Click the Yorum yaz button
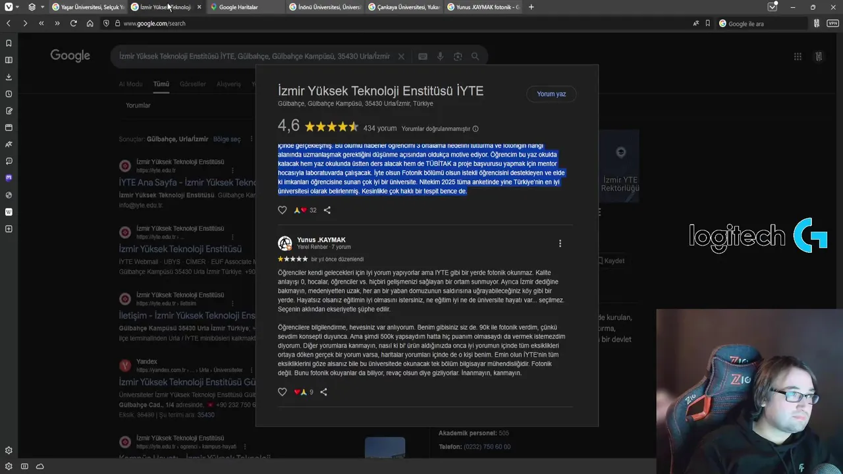Viewport: 843px width, 474px height. [x=551, y=94]
